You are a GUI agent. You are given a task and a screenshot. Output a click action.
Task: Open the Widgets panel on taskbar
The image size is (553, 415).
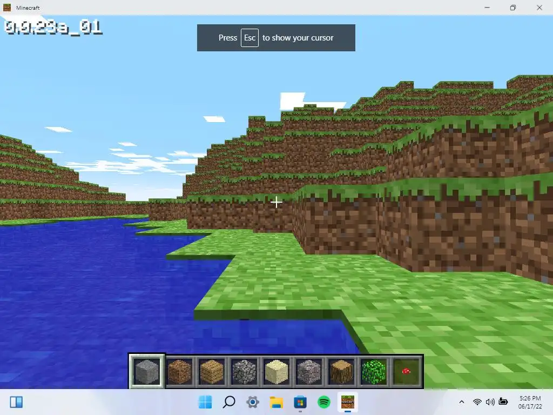[x=16, y=402]
